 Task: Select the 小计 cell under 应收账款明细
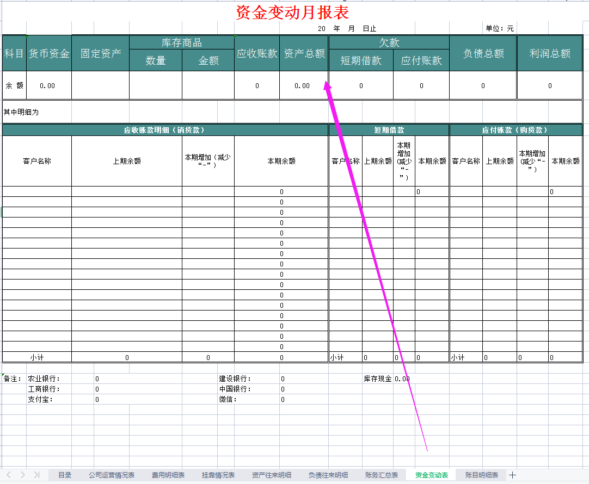pyautogui.click(x=36, y=357)
